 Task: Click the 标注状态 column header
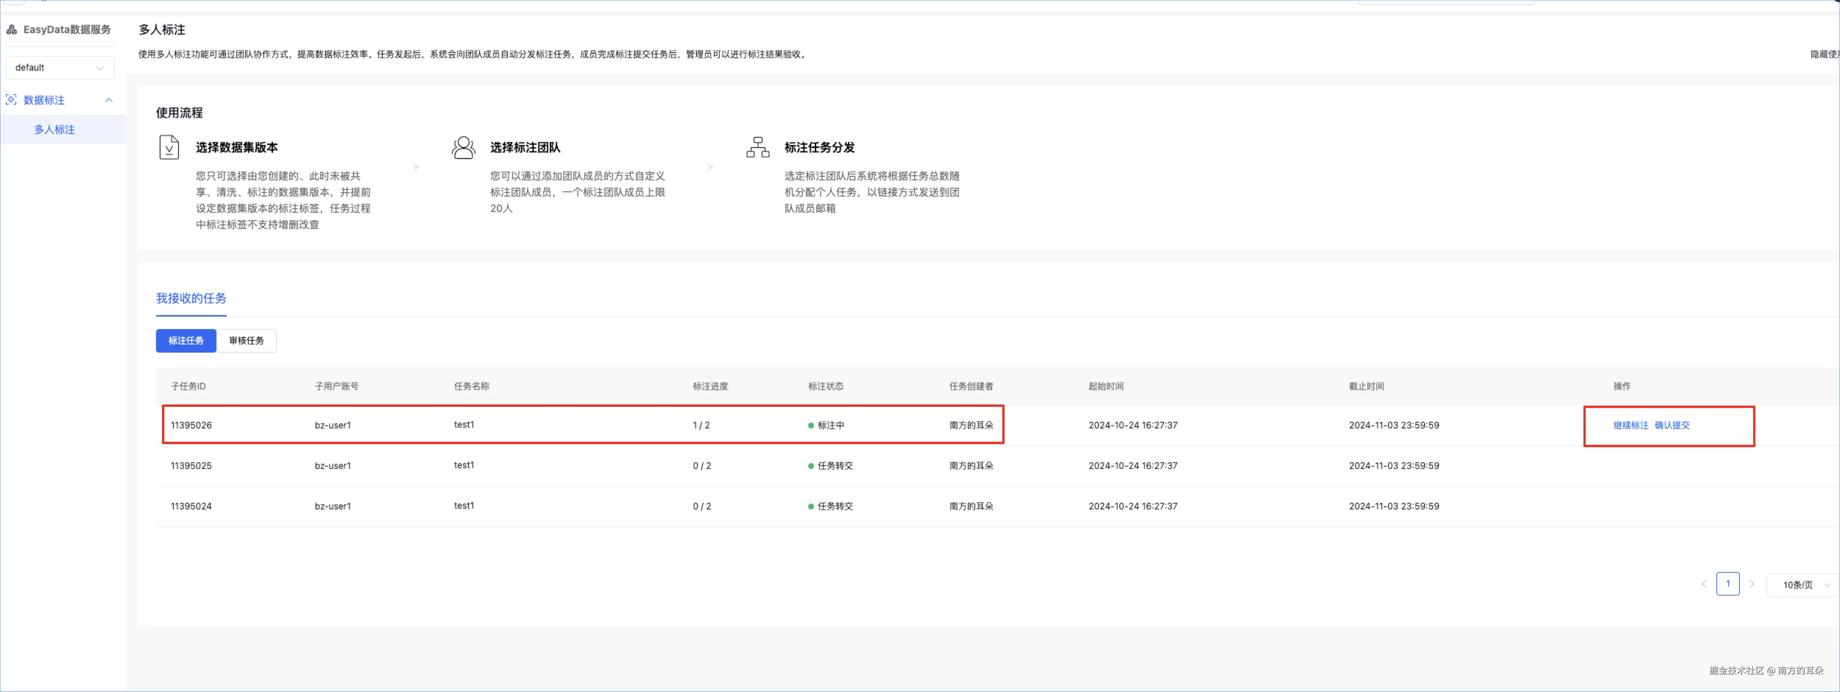click(825, 386)
